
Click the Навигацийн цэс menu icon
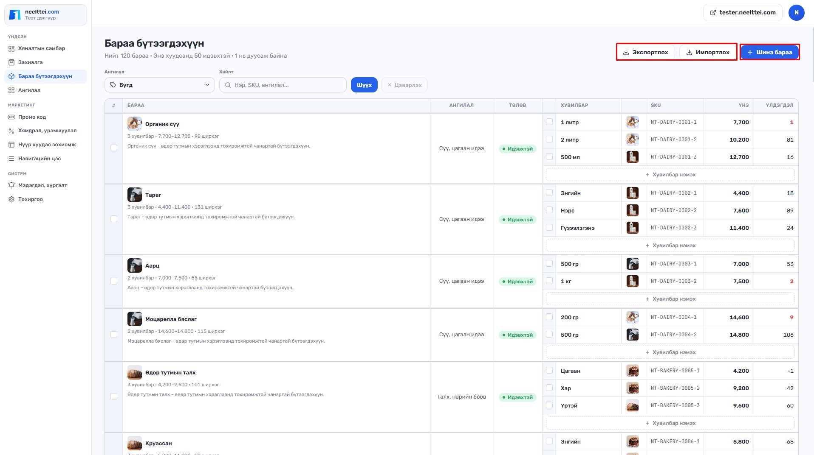point(11,159)
